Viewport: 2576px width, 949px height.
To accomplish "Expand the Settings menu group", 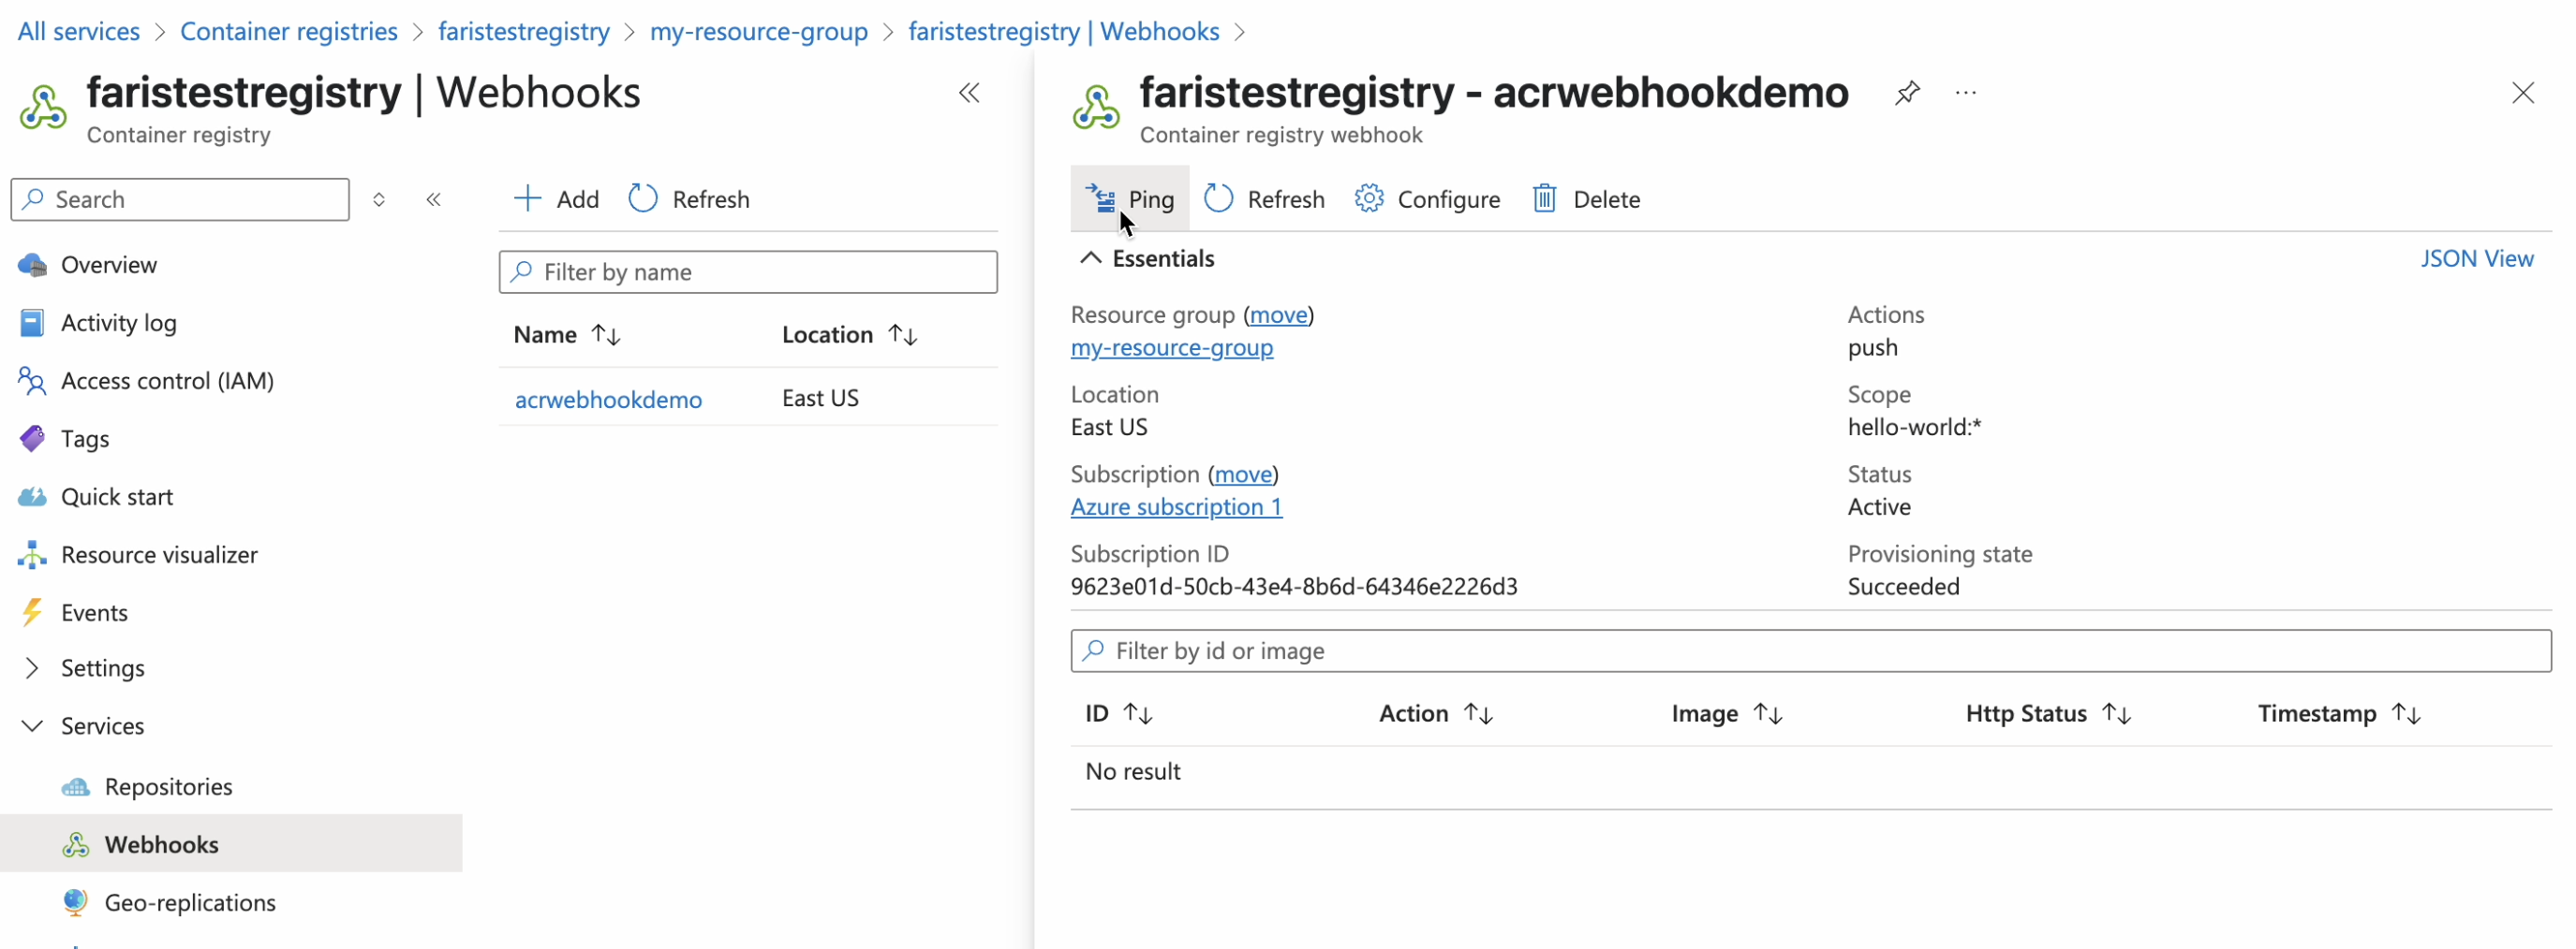I will pyautogui.click(x=32, y=667).
